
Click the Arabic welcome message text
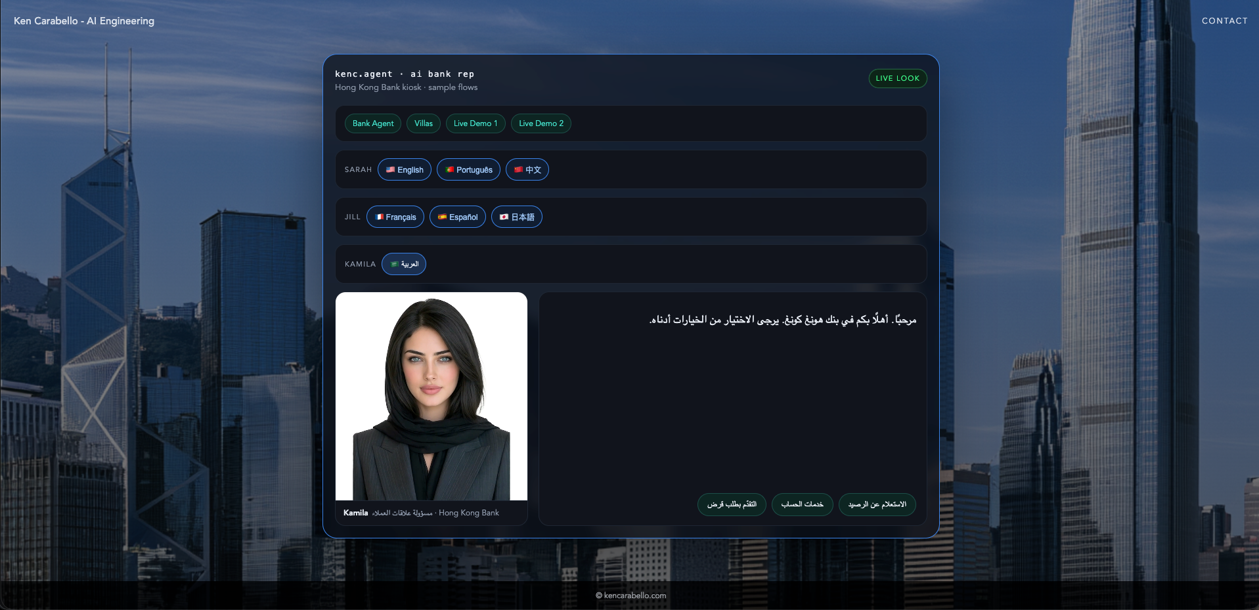click(x=783, y=320)
